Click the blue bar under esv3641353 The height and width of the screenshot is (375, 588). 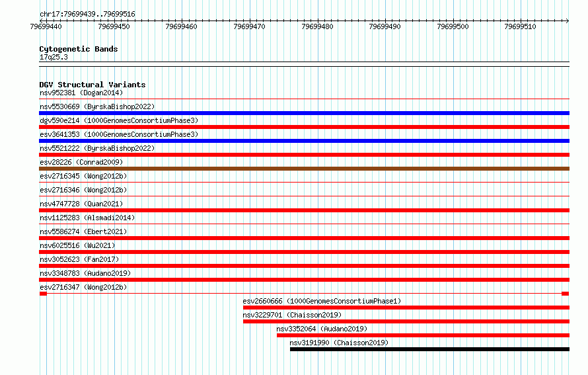pyautogui.click(x=304, y=141)
